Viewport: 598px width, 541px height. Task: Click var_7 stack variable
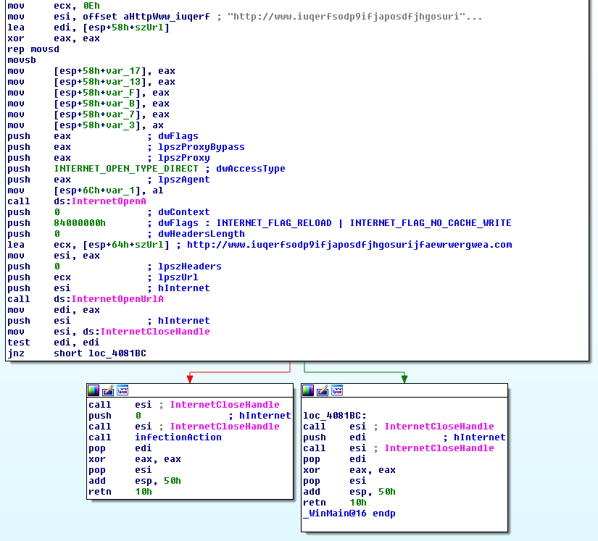point(120,114)
